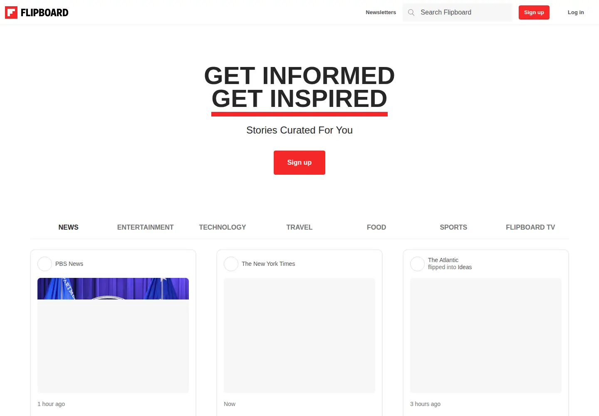Click the Flipboard logo icon

[11, 12]
